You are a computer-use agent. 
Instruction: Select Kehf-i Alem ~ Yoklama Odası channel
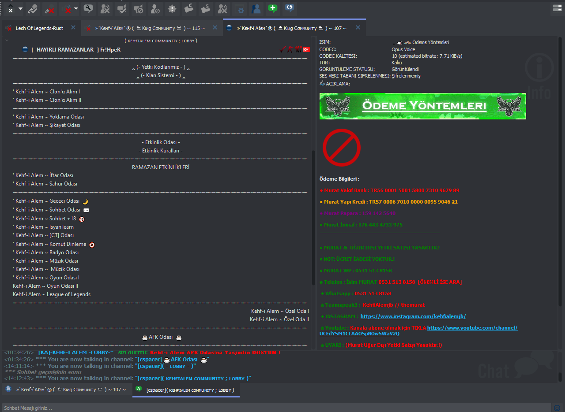point(49,117)
